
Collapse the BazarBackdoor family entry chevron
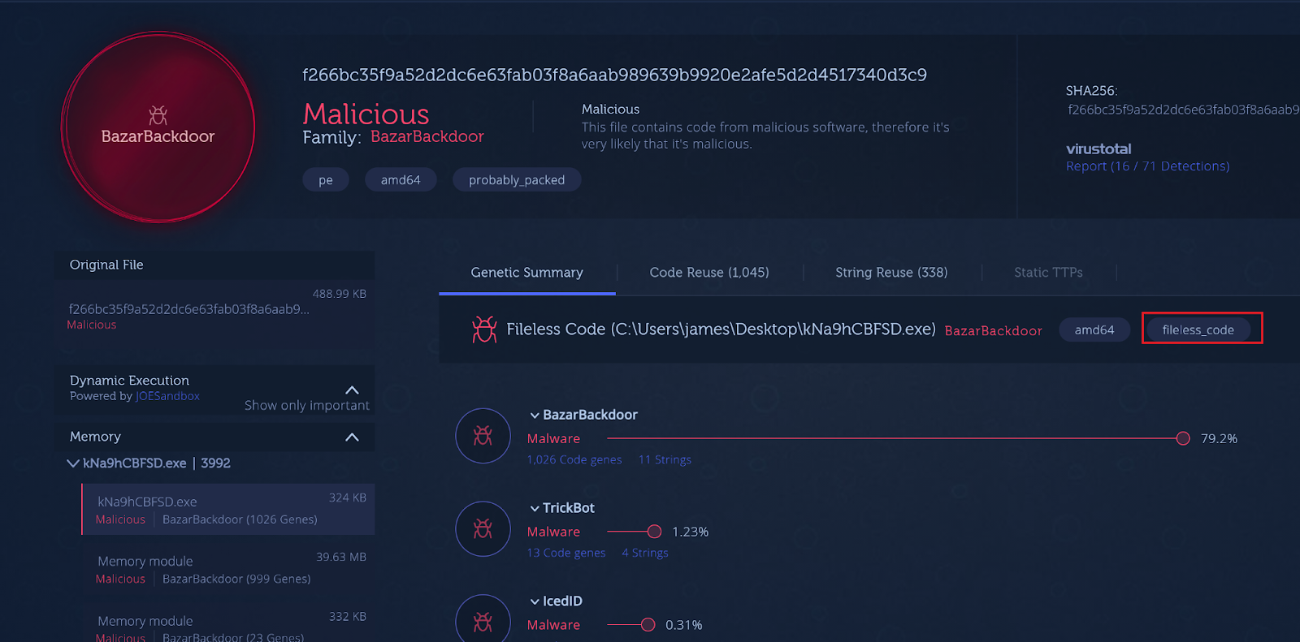point(535,416)
